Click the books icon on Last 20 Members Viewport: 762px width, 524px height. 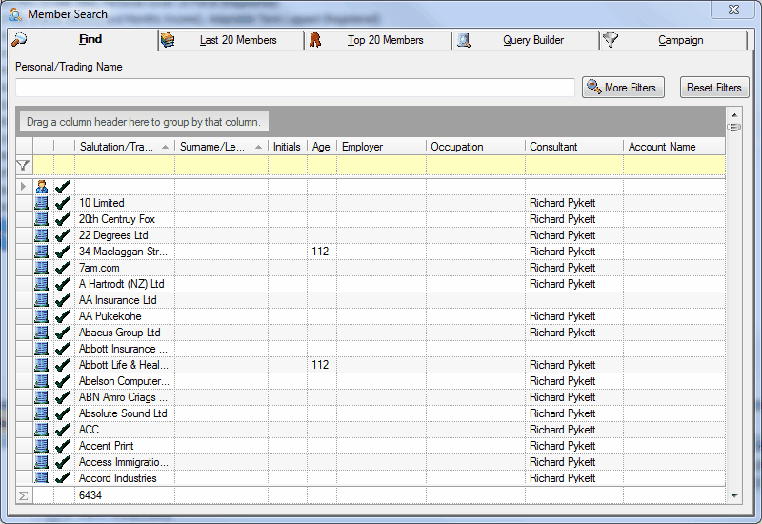pyautogui.click(x=168, y=40)
